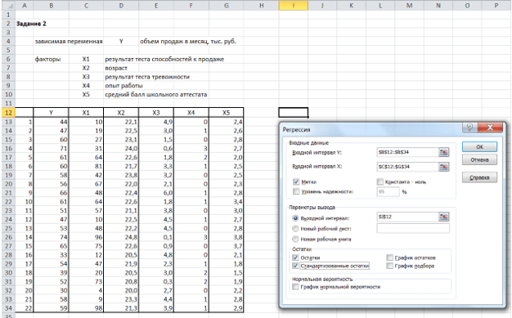Select column header B

coord(51,5)
